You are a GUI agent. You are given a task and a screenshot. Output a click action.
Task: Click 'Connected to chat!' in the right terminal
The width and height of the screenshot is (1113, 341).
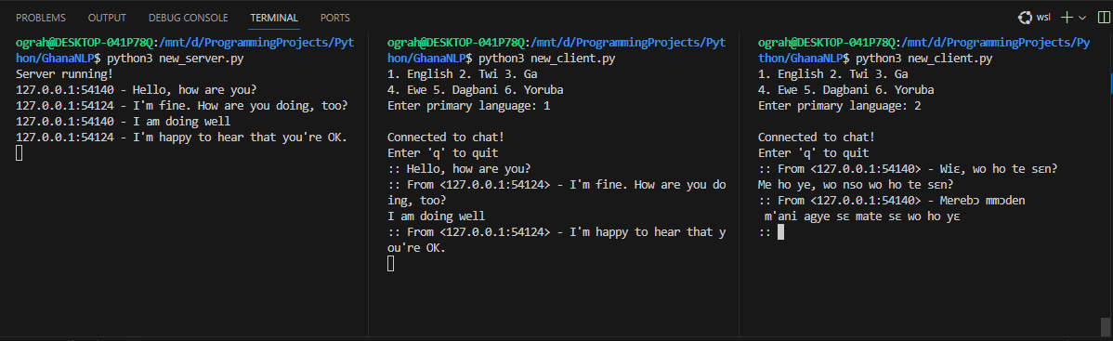click(817, 138)
